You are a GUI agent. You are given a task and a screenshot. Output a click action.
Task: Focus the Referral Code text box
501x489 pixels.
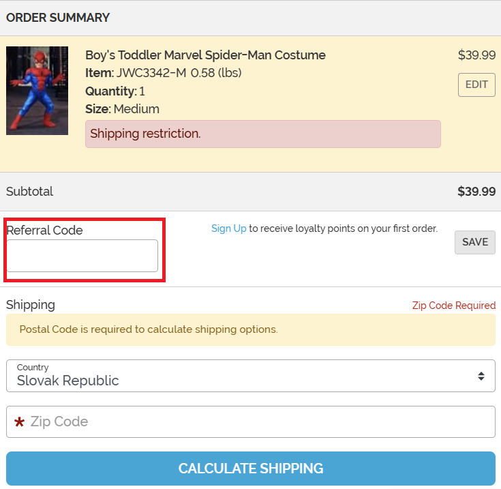[82, 256]
